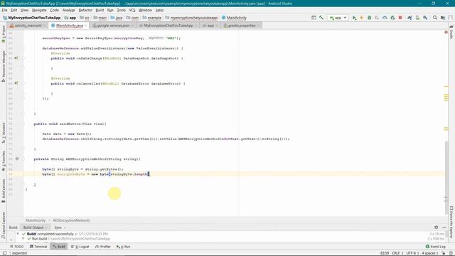
Task: Open the Run tool window
Action: click(x=124, y=247)
